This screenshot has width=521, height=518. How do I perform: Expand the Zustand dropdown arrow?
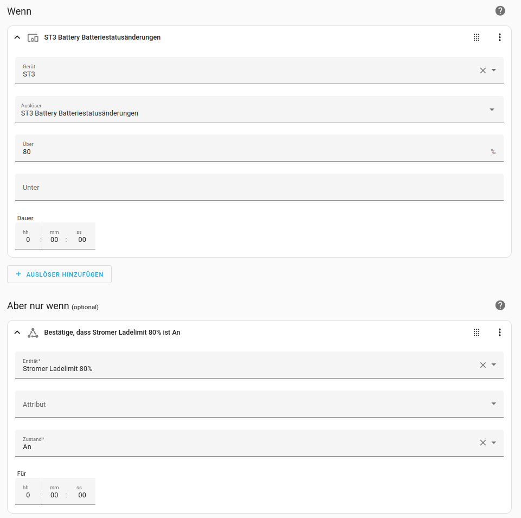494,443
